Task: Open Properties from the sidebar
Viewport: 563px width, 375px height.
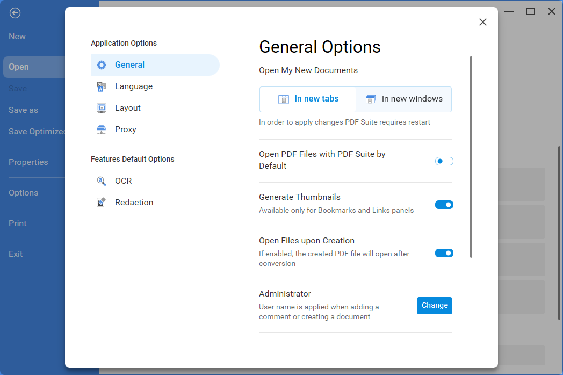Action: pos(28,162)
